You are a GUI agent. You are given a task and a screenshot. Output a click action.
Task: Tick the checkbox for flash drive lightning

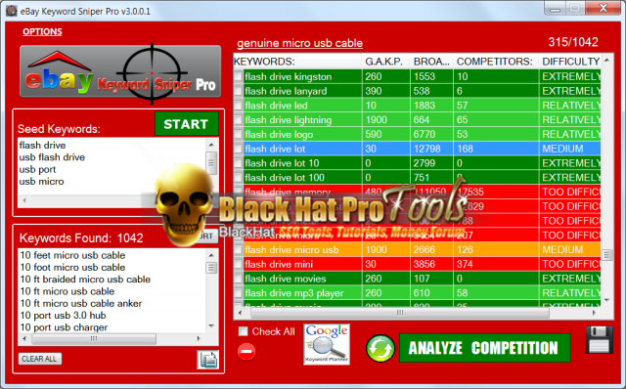(x=239, y=119)
